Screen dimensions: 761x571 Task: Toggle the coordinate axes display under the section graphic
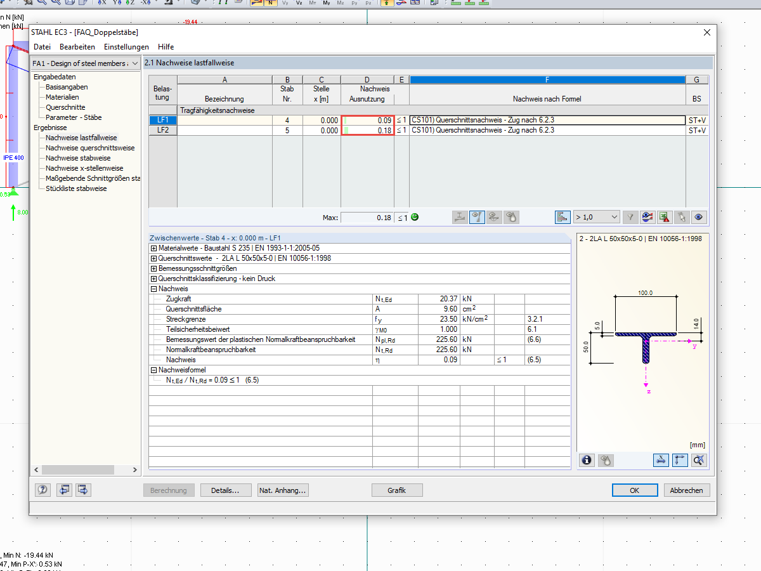click(680, 460)
